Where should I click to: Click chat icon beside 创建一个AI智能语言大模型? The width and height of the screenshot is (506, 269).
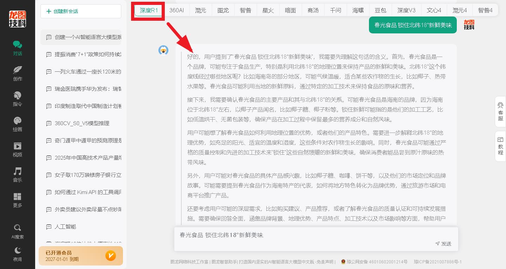tap(49, 37)
